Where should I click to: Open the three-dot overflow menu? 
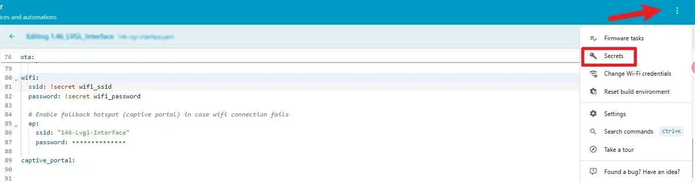click(x=677, y=11)
